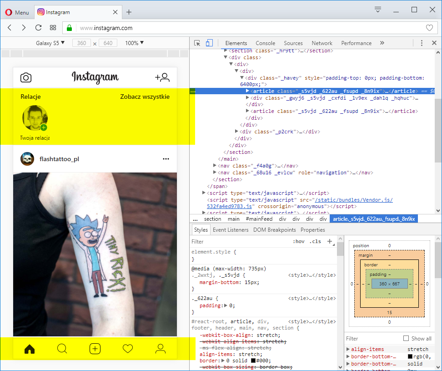Switch to Styles sidebar tab
Image resolution: width=442 pixels, height=371 pixels.
coord(201,230)
